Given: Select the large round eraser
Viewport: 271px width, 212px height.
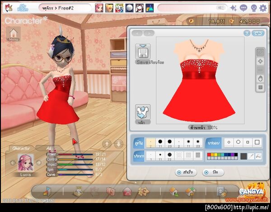Looking at the screenshot, I should [x=238, y=142].
